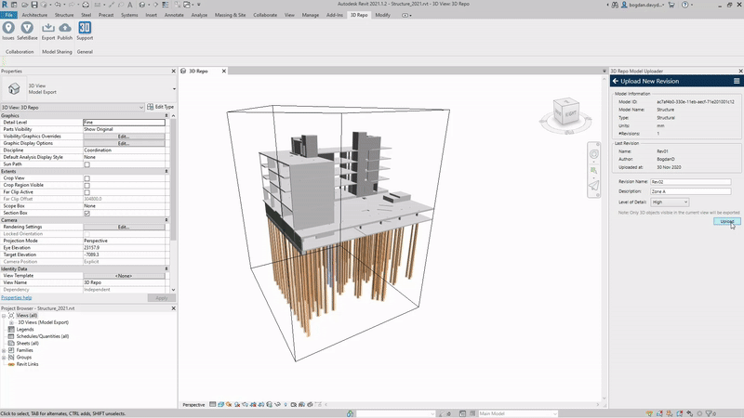744x418 pixels.
Task: Expand the Groups tree node
Action: pos(4,358)
